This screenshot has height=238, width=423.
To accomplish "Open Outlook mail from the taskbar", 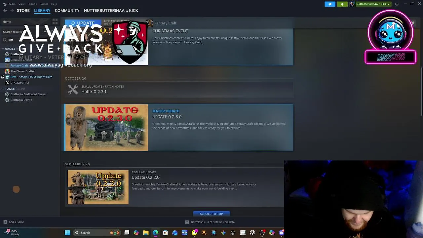I will [175, 233].
